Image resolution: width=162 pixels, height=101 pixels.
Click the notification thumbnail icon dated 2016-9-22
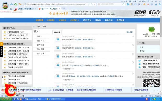coord(57,39)
